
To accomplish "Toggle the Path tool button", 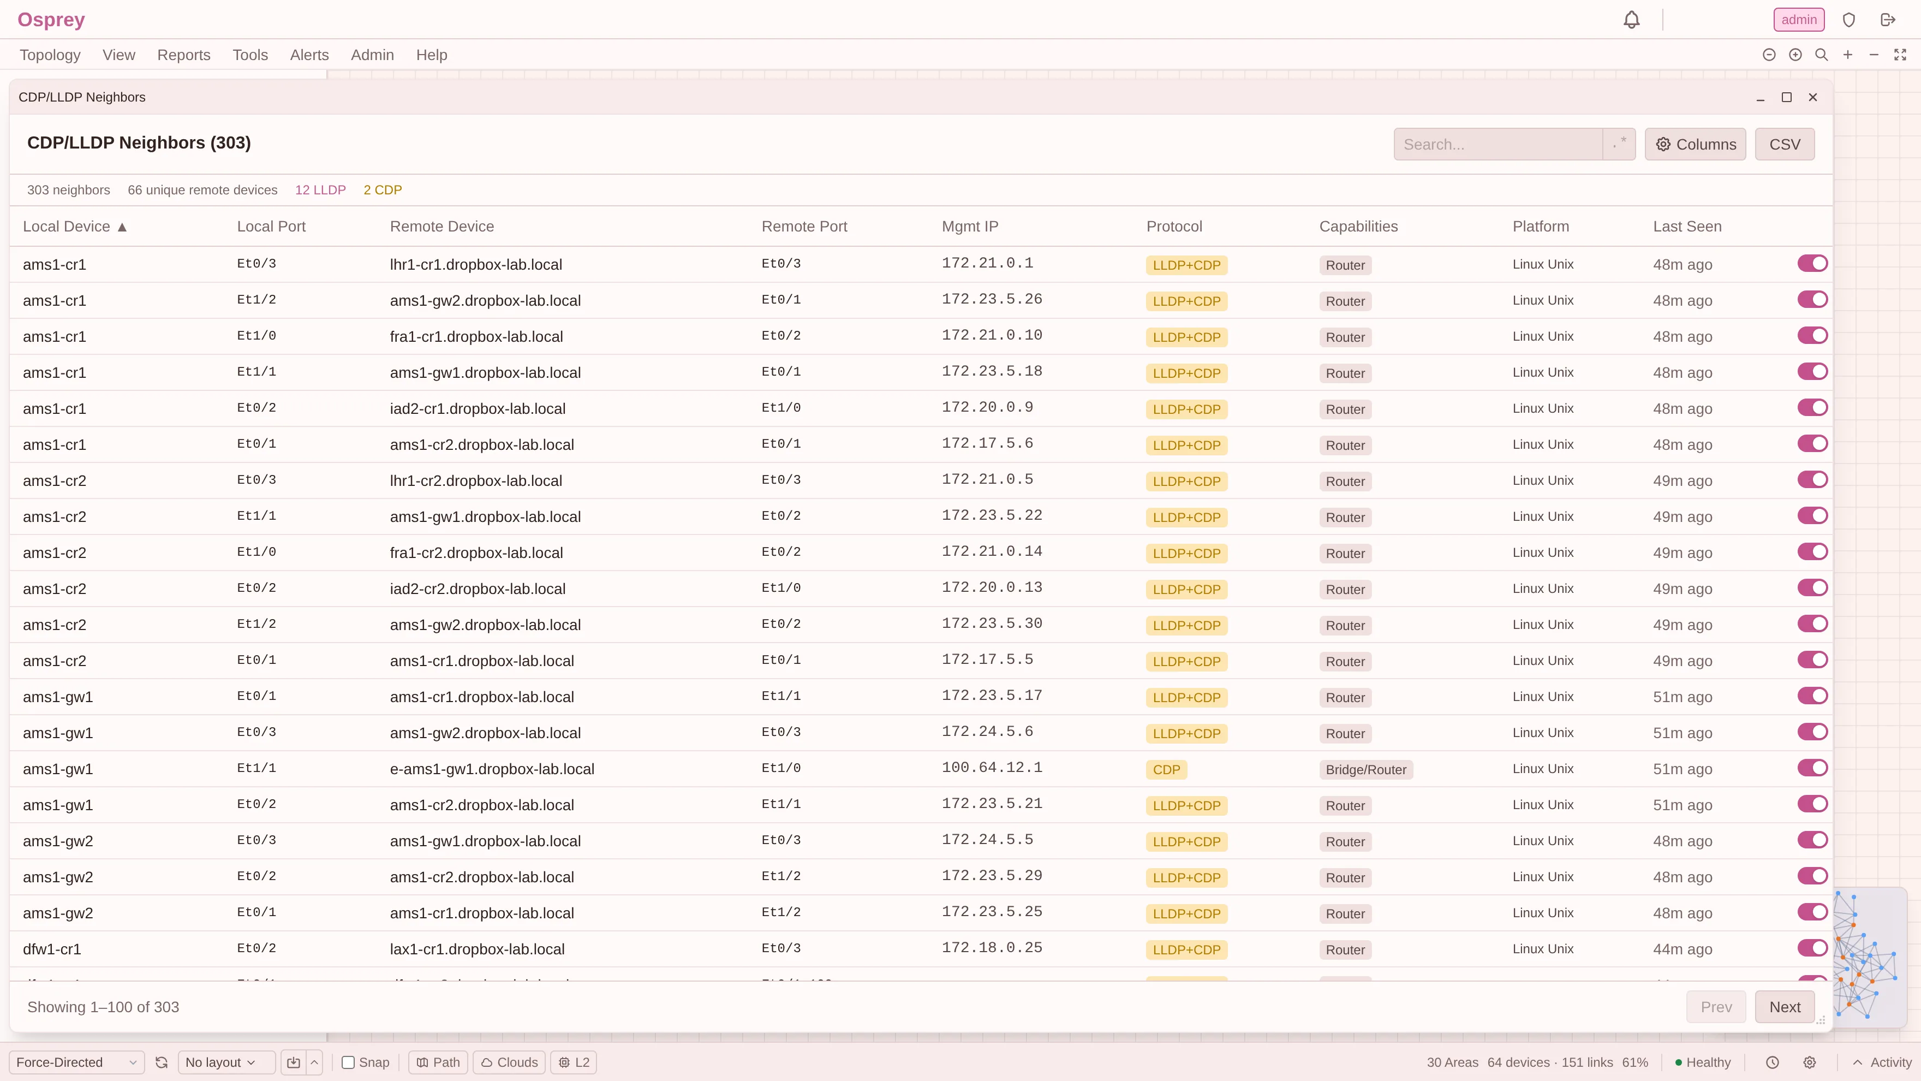I will 438,1062.
